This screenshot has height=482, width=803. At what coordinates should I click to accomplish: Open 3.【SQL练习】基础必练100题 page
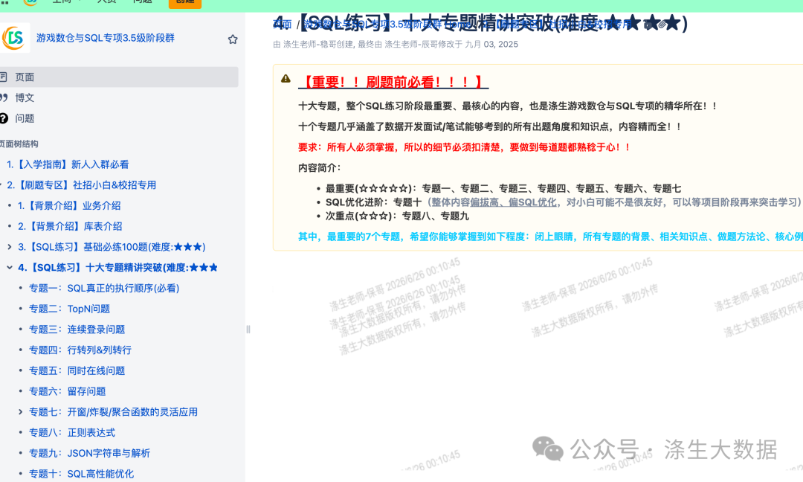112,247
